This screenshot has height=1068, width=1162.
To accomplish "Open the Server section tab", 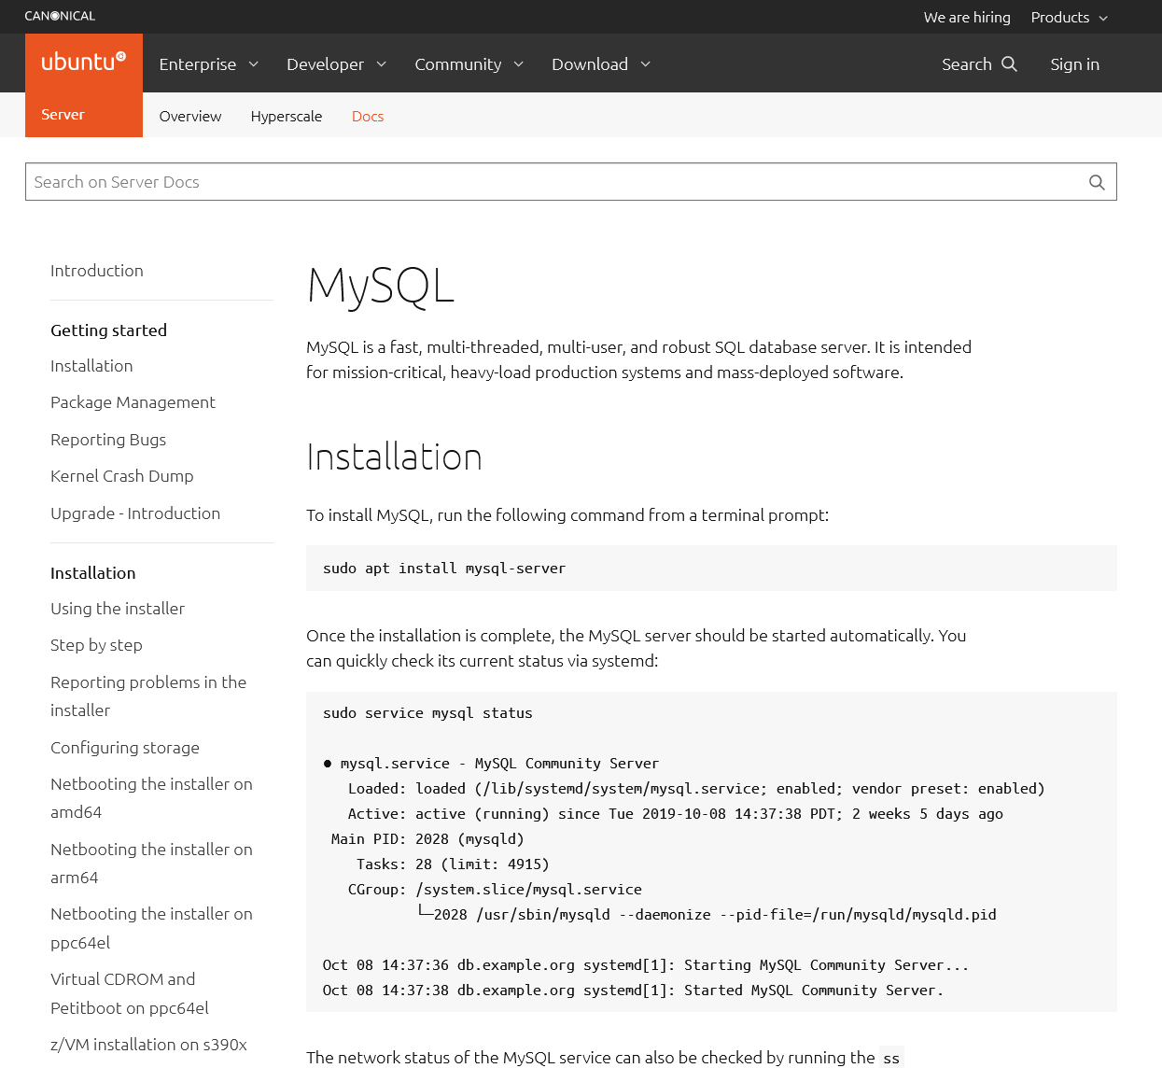I will point(63,114).
